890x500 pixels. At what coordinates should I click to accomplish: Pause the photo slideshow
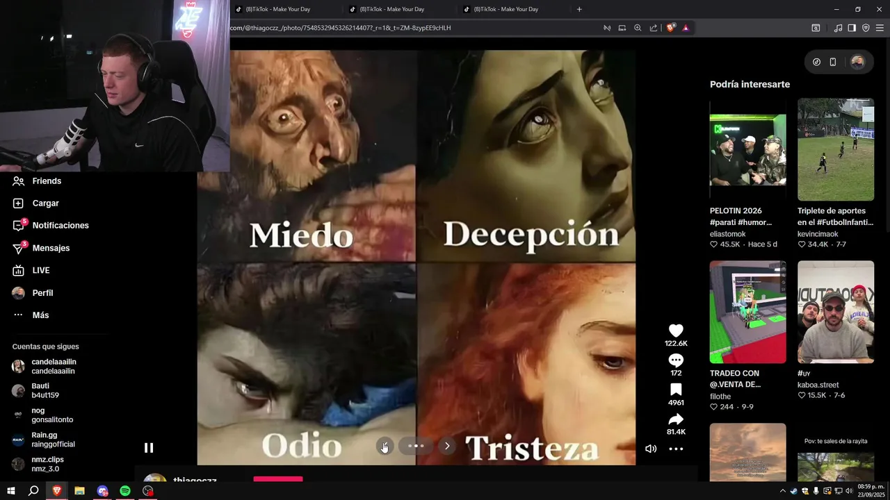pyautogui.click(x=148, y=448)
